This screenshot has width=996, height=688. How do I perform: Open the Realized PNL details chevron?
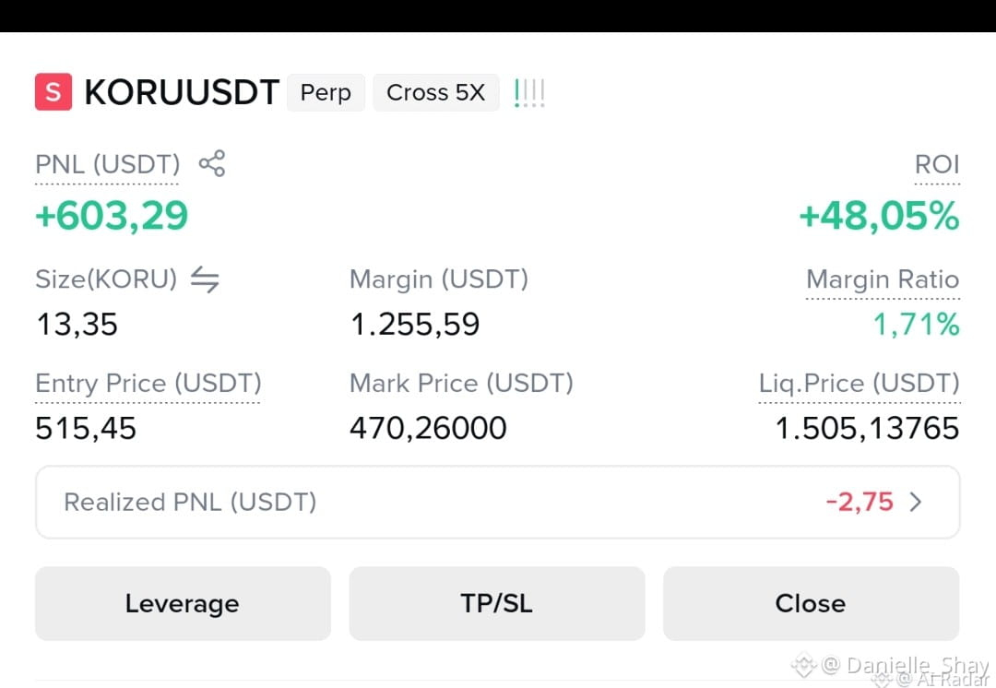pos(916,502)
